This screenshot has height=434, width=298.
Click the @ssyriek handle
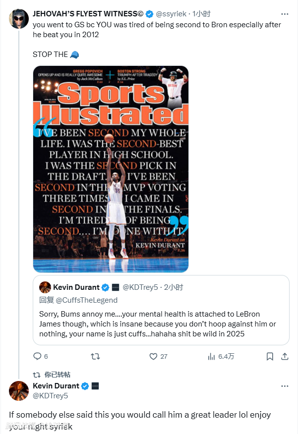(x=172, y=14)
